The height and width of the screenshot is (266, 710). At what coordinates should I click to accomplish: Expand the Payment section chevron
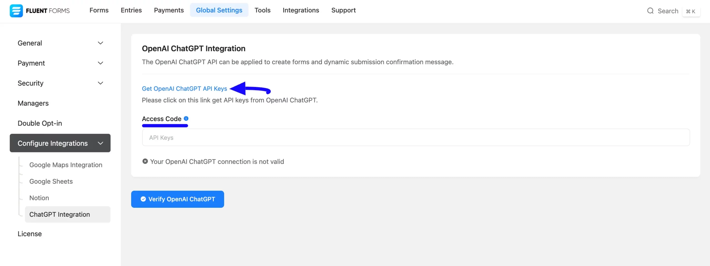[100, 63]
